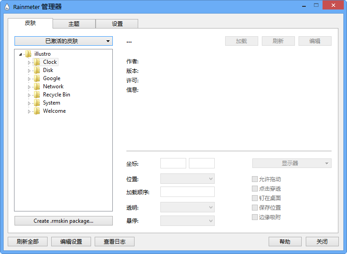The height and width of the screenshot is (254, 347).
Task: Select the Google tree item label
Action: [x=52, y=78]
